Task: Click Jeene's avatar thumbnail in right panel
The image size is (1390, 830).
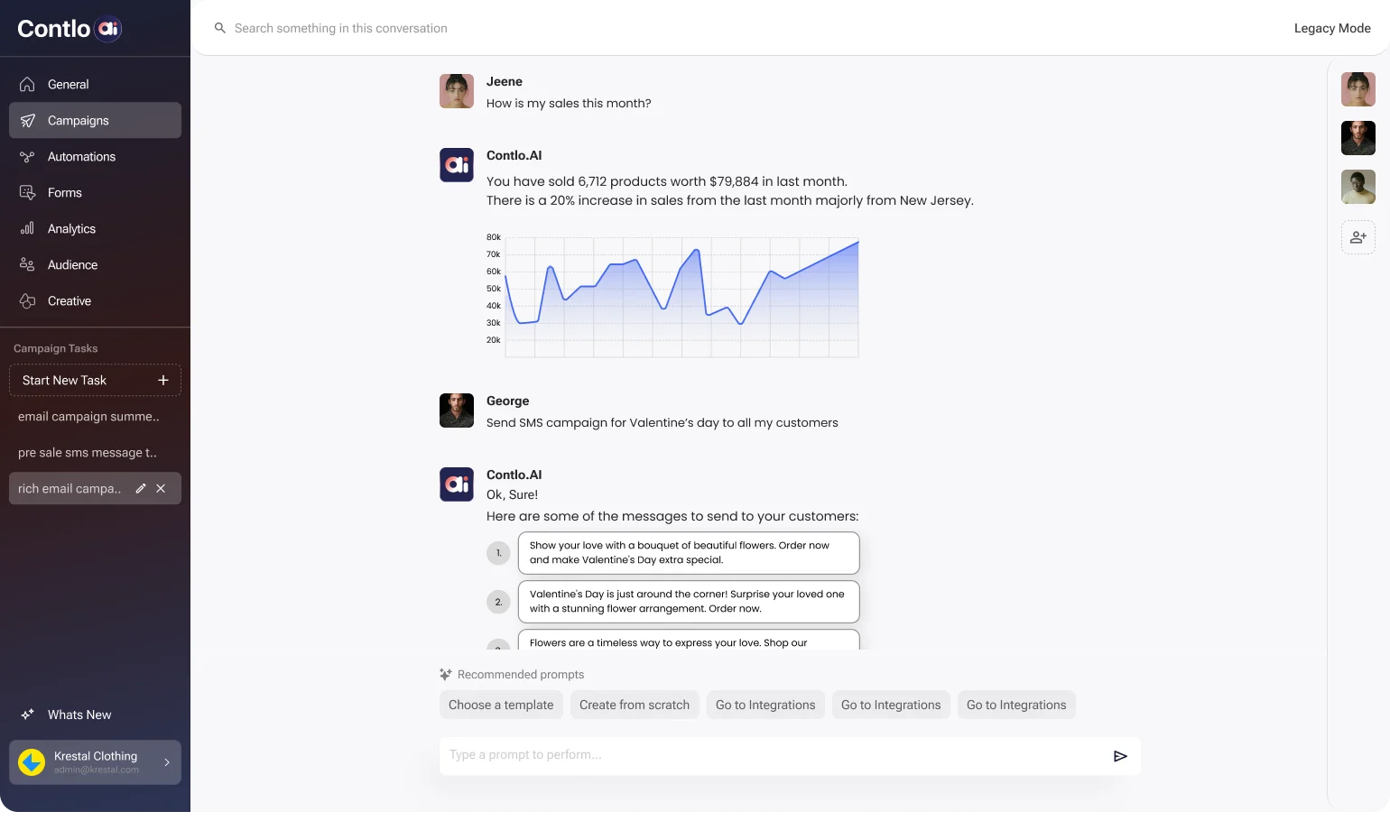Action: tap(1358, 89)
